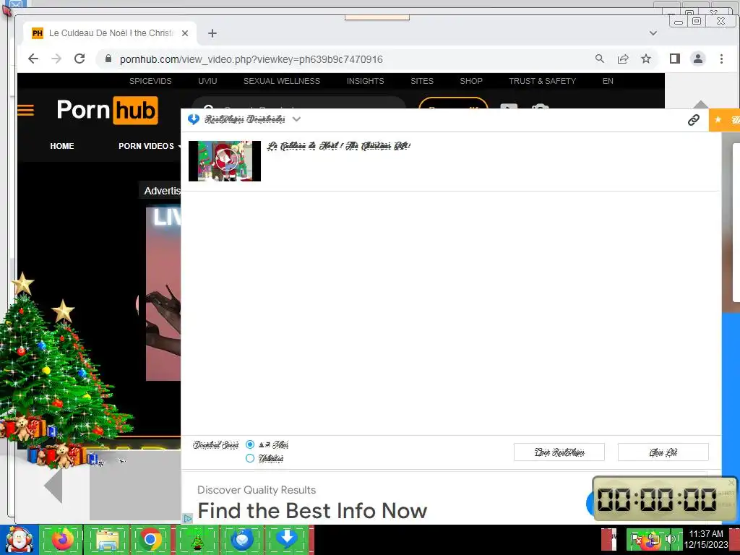Click the volume speaker tray icon
This screenshot has width=740, height=555.
click(x=670, y=539)
